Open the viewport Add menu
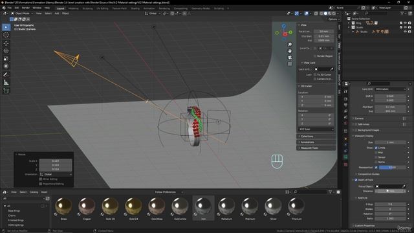The image size is (414, 233). pyautogui.click(x=57, y=13)
